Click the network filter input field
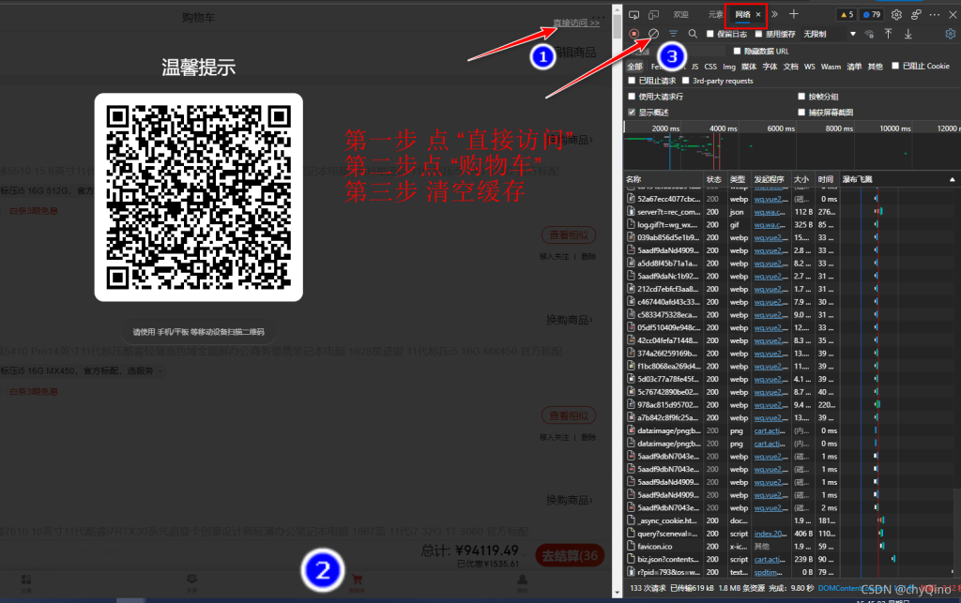961x603 pixels. [x=676, y=52]
